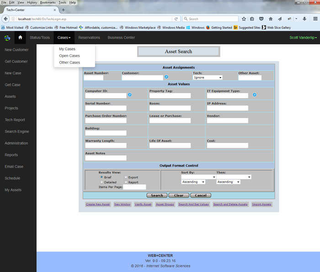Open the Firefox History menu
Screen dimensions: 320x272
tap(32, 2)
